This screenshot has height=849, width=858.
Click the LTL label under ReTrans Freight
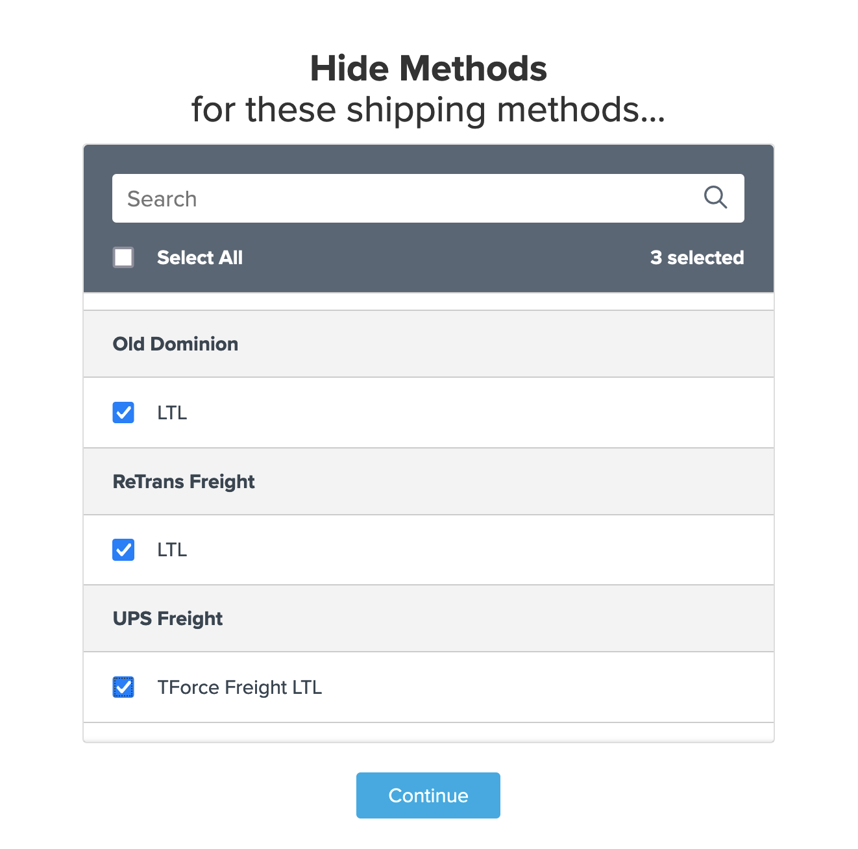point(172,550)
